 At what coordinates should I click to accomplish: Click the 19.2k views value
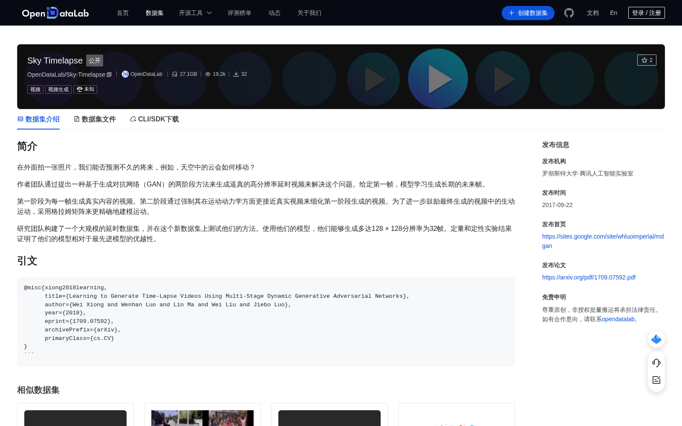click(219, 74)
